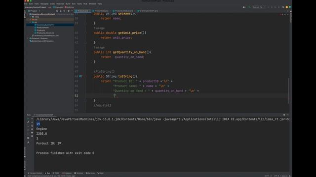Image resolution: width=316 pixels, height=177 pixels.
Task: Open the Problems tool window
Action: (67, 173)
